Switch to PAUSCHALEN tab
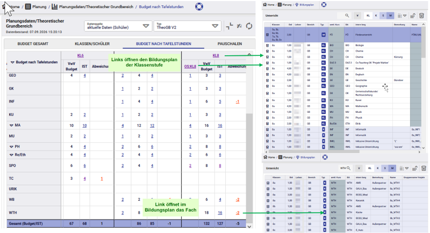430x233 pixels. point(230,44)
